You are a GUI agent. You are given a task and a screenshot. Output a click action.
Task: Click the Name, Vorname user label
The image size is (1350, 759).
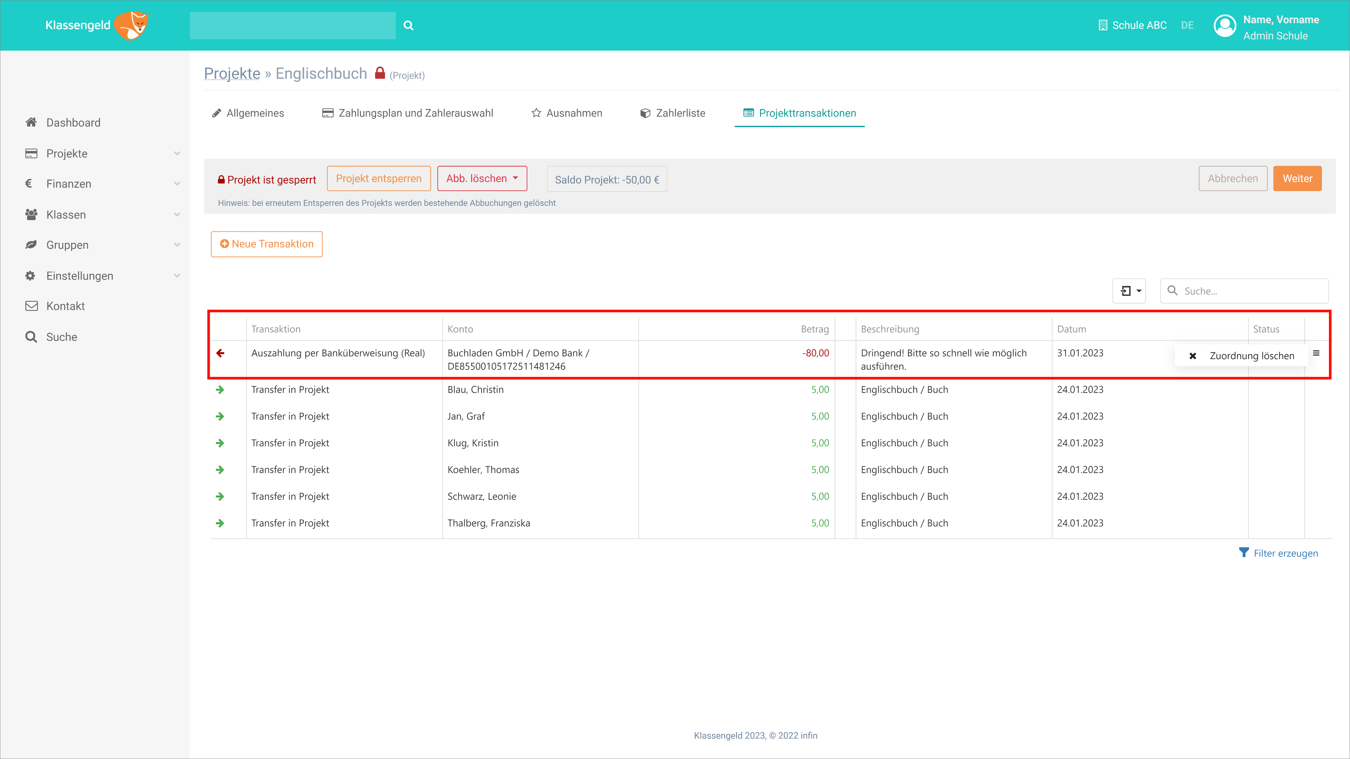pos(1281,19)
